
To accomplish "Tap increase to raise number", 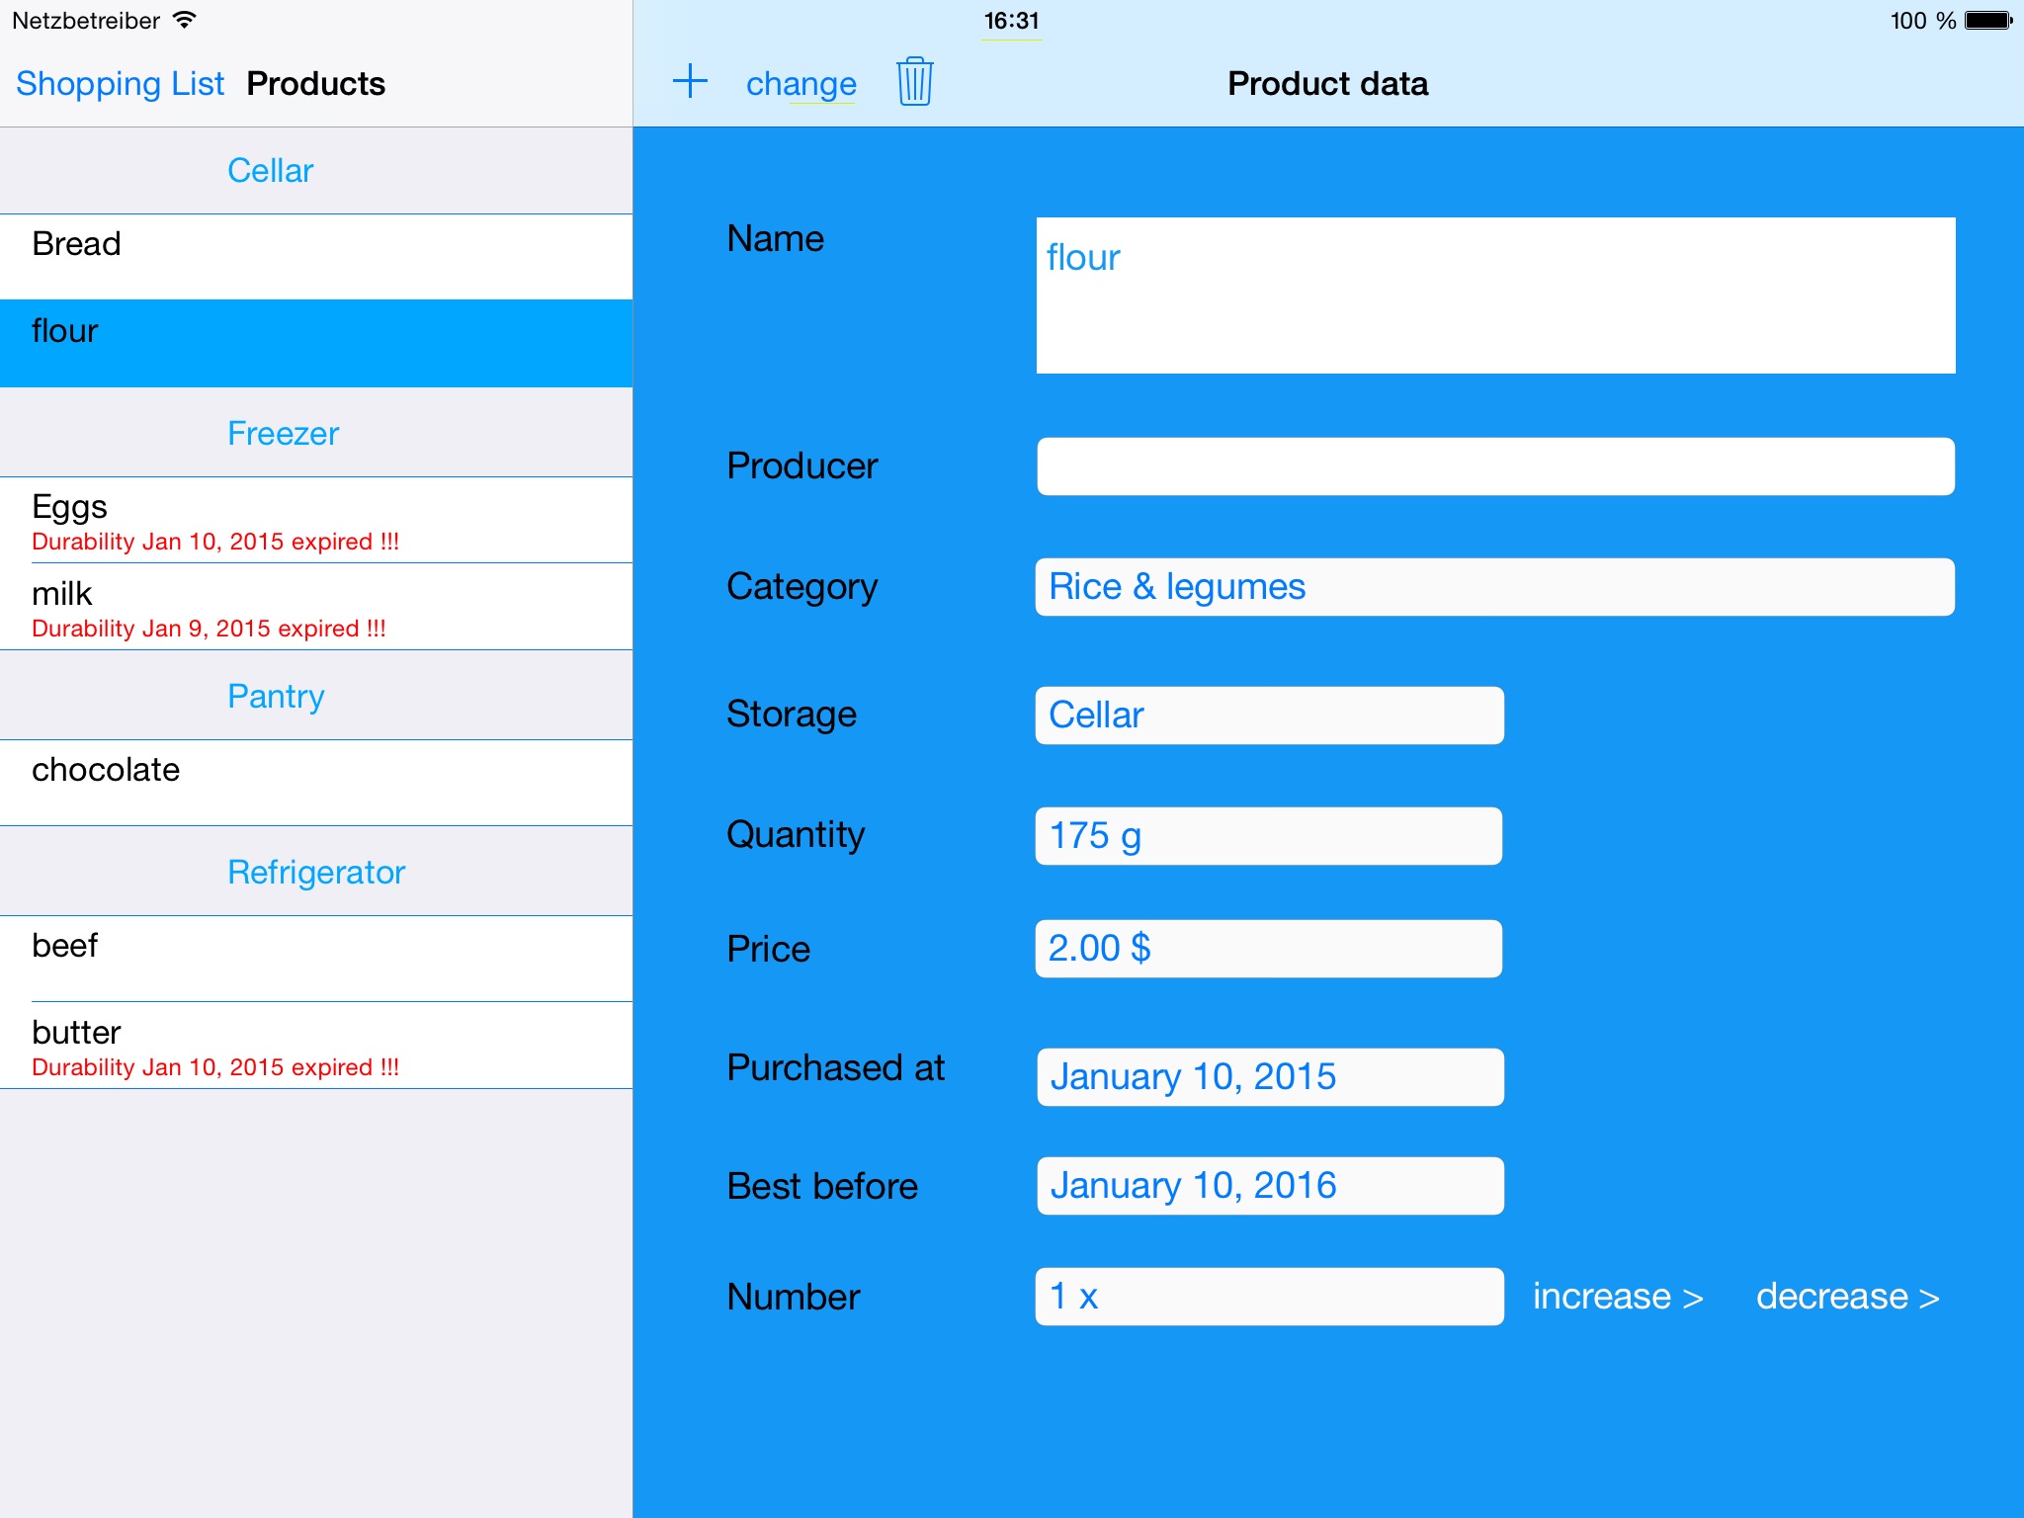I will click(x=1618, y=1296).
